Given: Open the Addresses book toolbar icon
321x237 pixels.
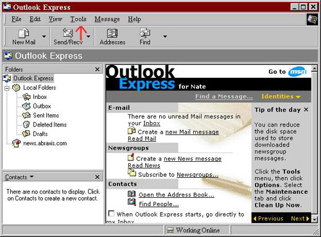Looking at the screenshot, I should (x=112, y=33).
